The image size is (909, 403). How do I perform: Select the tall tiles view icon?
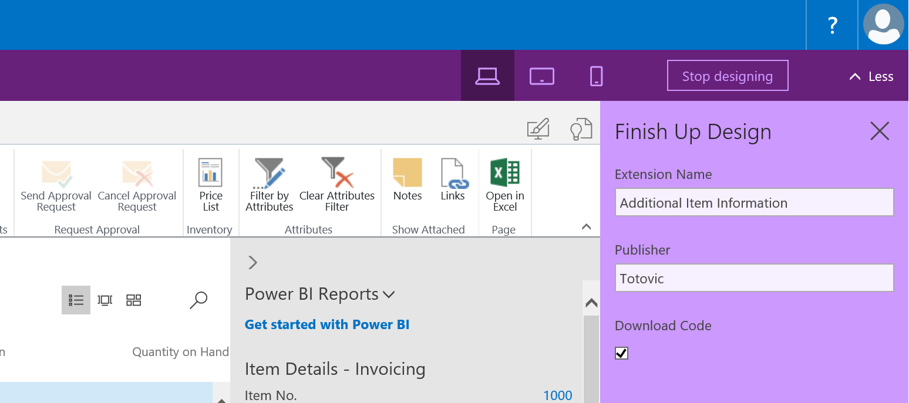(x=105, y=300)
